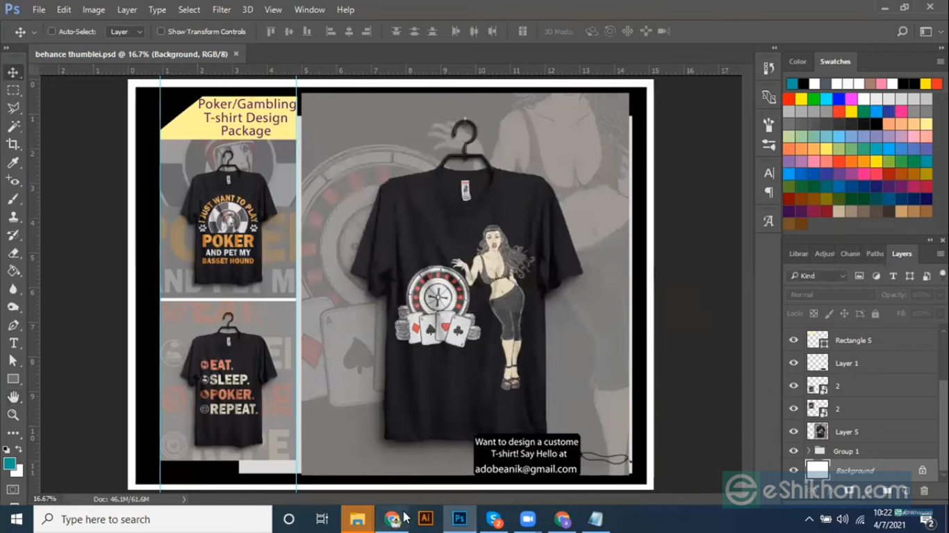Image resolution: width=949 pixels, height=533 pixels.
Task: Check Show Transform Controls option
Action: pos(160,31)
